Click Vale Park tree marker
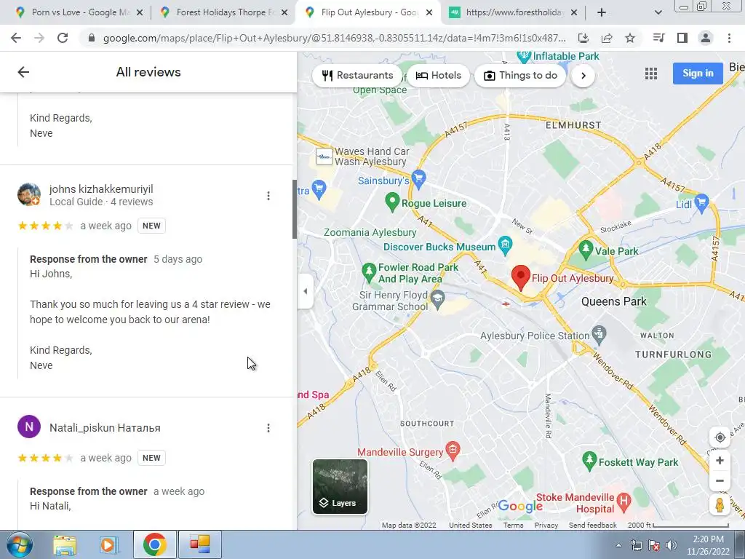745x559 pixels. [586, 250]
